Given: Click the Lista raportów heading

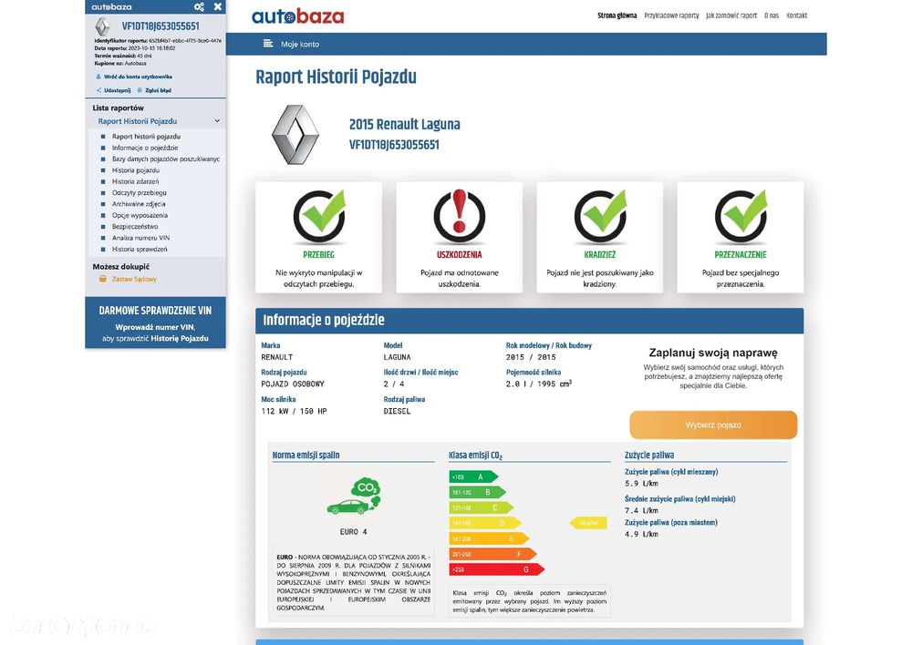Looking at the screenshot, I should tap(118, 108).
